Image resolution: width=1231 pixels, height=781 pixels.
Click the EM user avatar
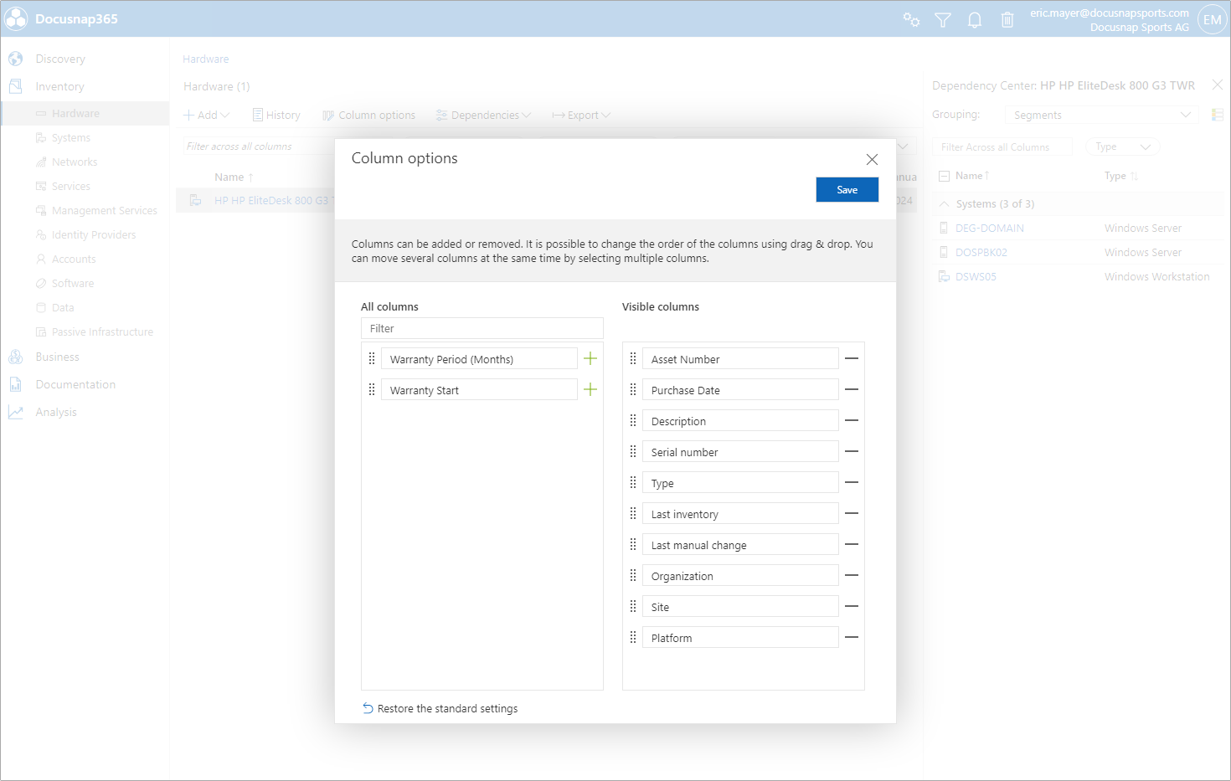pyautogui.click(x=1212, y=18)
